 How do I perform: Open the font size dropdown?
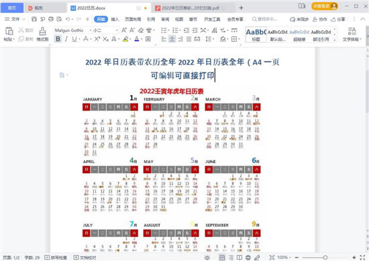point(117,30)
